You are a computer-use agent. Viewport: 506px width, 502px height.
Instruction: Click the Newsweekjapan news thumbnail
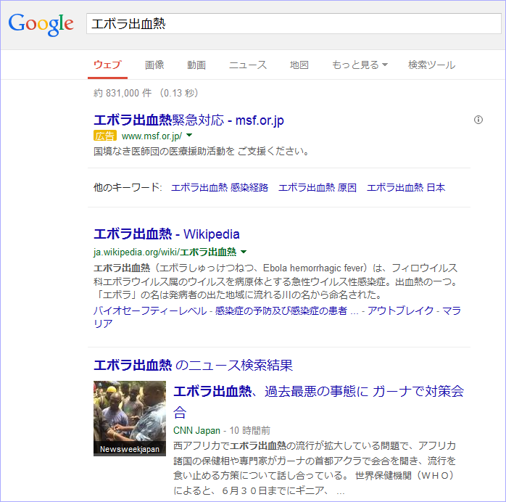[130, 419]
